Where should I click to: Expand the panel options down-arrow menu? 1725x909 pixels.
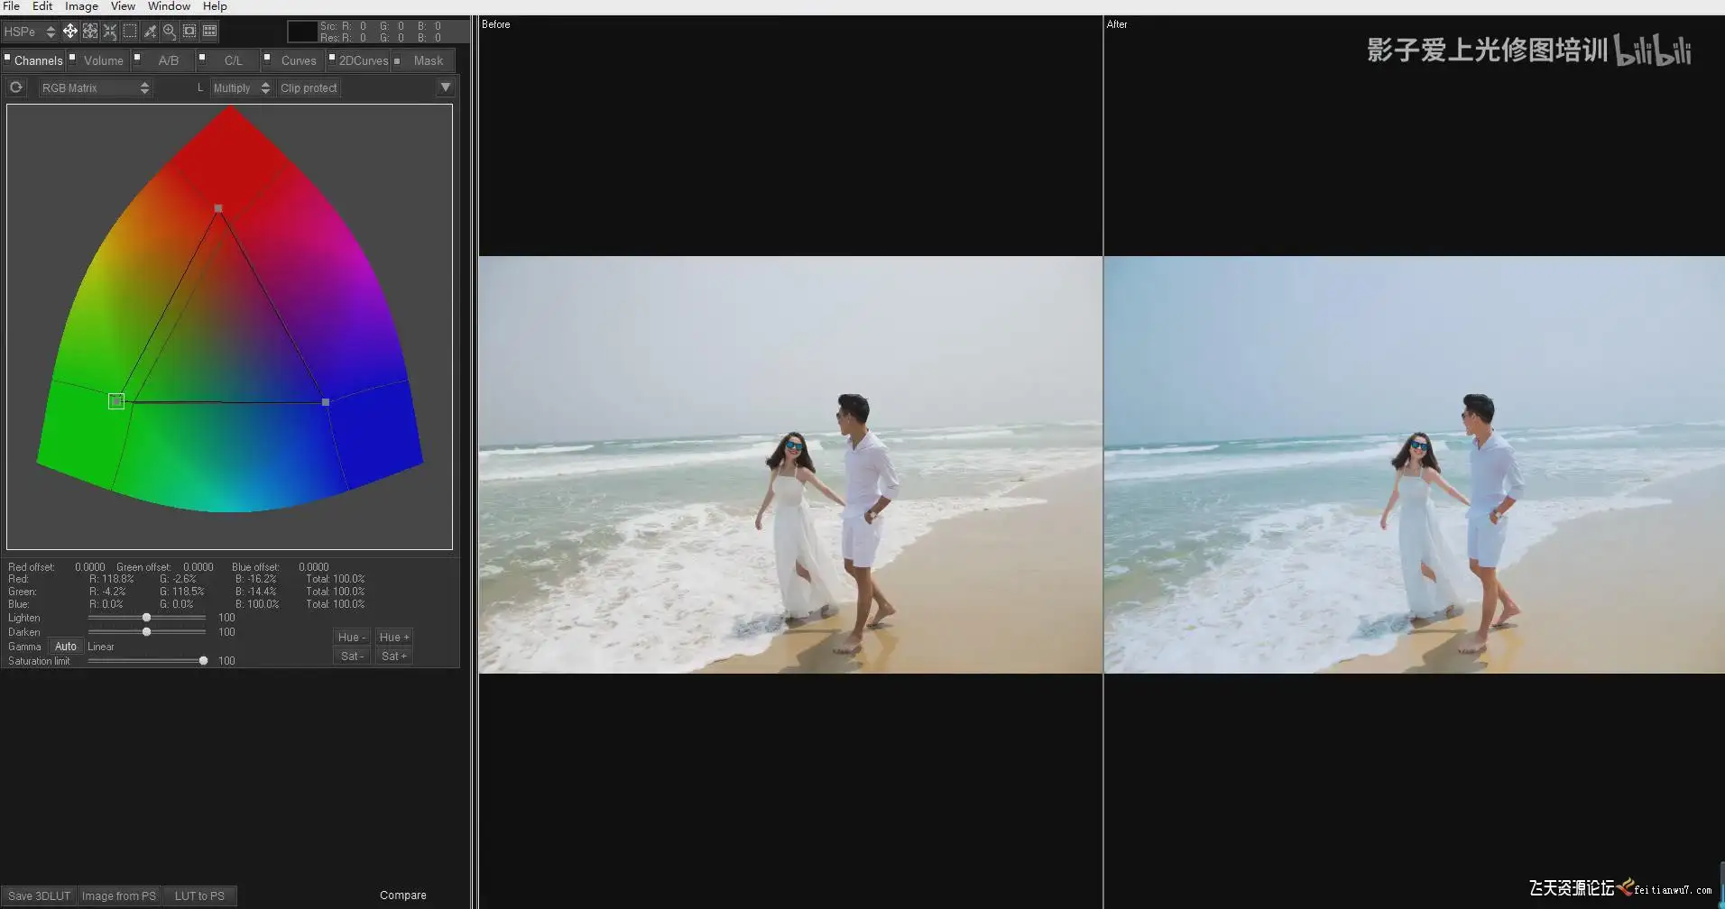click(445, 87)
